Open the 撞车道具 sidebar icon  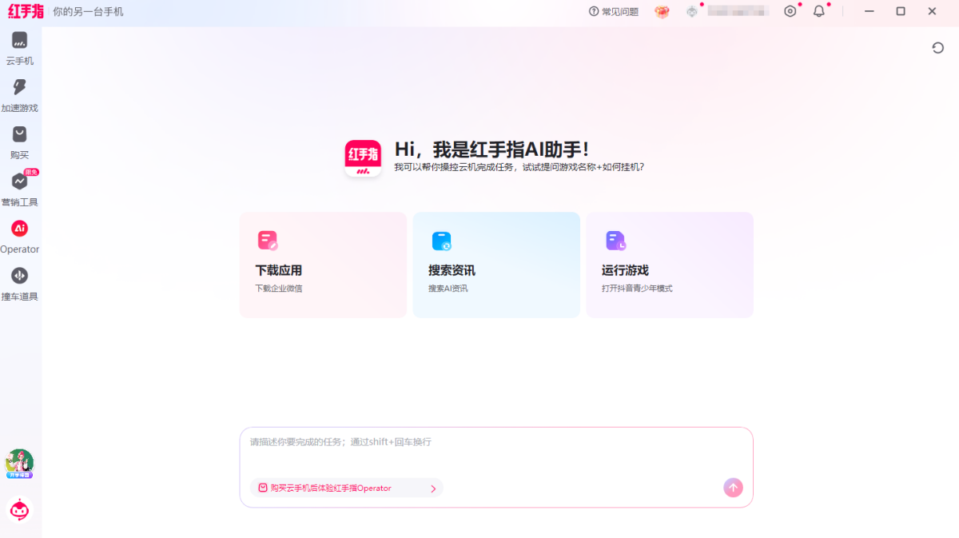[20, 276]
